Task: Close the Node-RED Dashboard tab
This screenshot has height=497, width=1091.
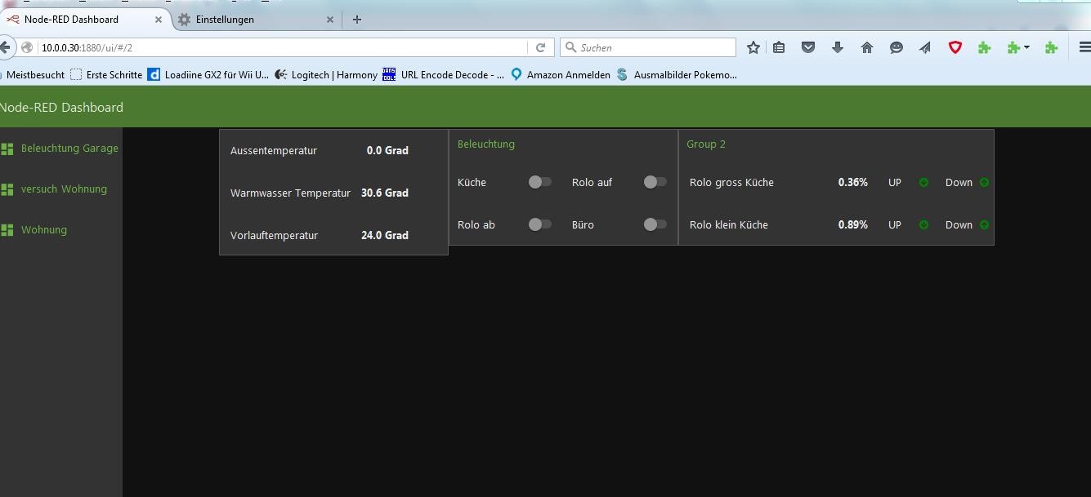Action: pos(159,19)
